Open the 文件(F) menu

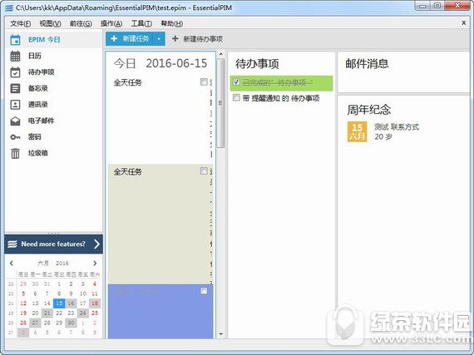pos(20,23)
